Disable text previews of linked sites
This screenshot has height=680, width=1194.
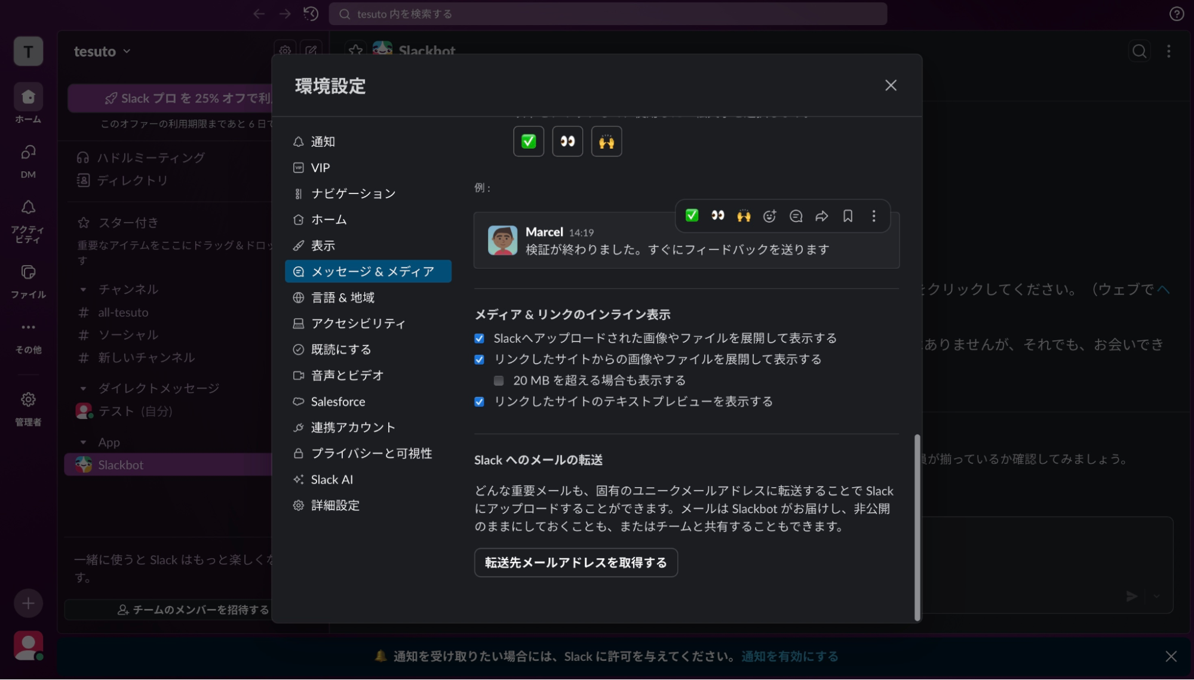tap(479, 402)
